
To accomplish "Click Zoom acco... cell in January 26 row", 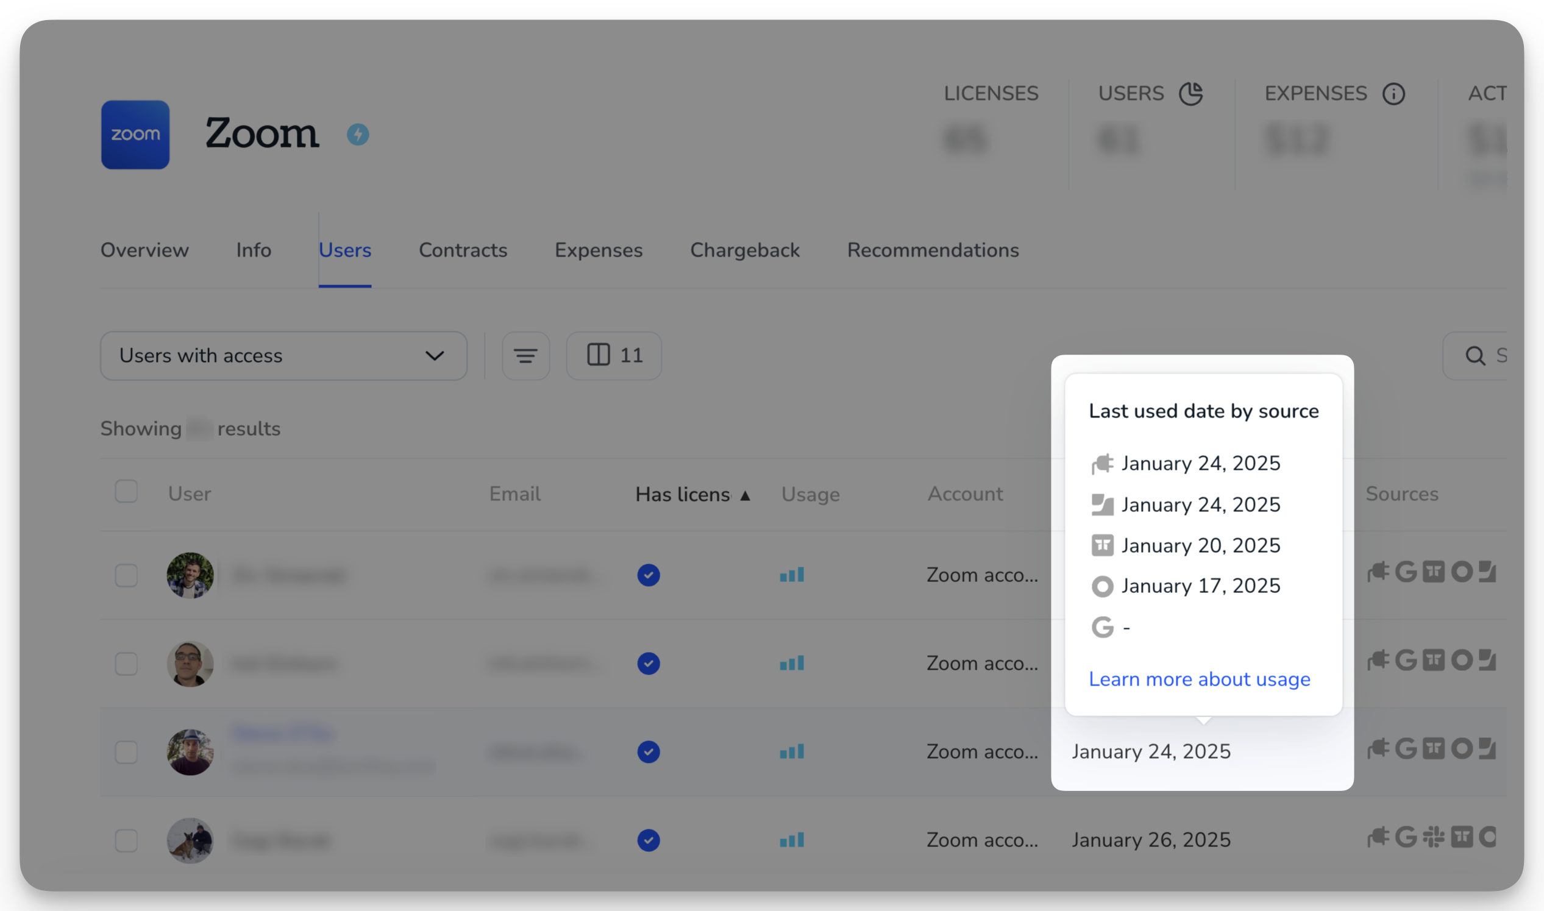I will click(982, 840).
